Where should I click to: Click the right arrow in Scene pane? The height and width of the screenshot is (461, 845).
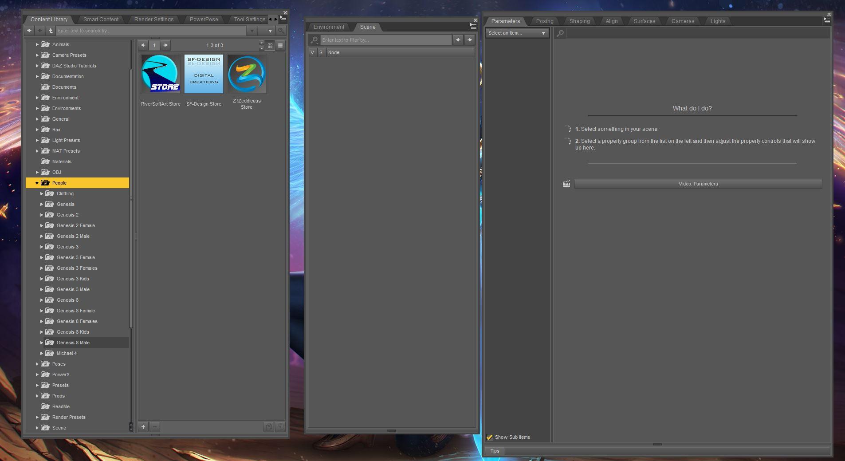click(470, 40)
